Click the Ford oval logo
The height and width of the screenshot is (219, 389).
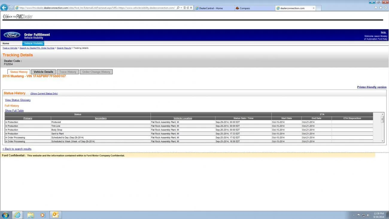tap(12, 35)
